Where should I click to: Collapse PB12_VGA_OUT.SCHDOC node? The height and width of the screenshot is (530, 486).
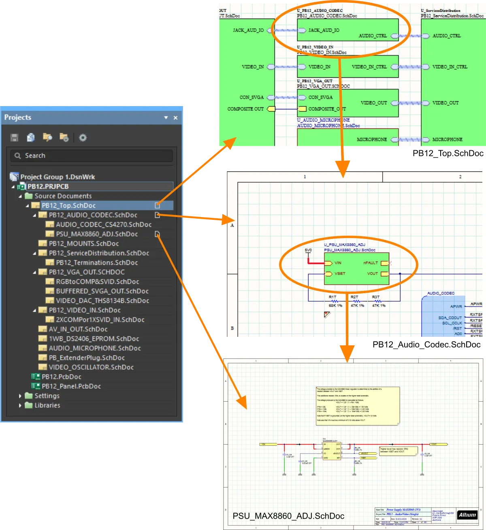(34, 272)
